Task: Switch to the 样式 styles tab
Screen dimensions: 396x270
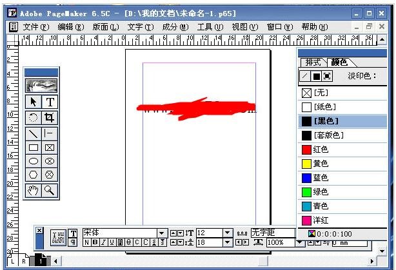Action: [313, 63]
